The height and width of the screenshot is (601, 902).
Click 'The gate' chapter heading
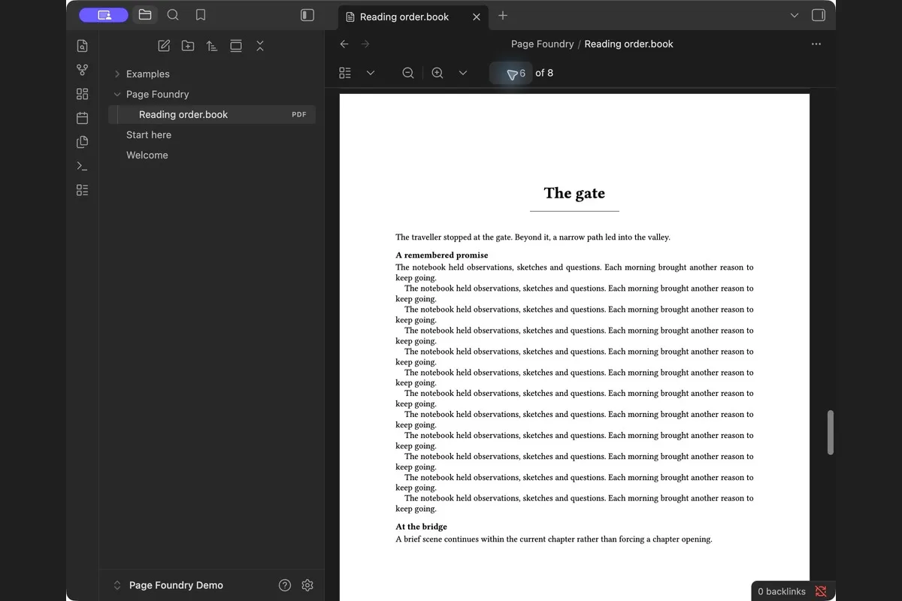coord(574,193)
